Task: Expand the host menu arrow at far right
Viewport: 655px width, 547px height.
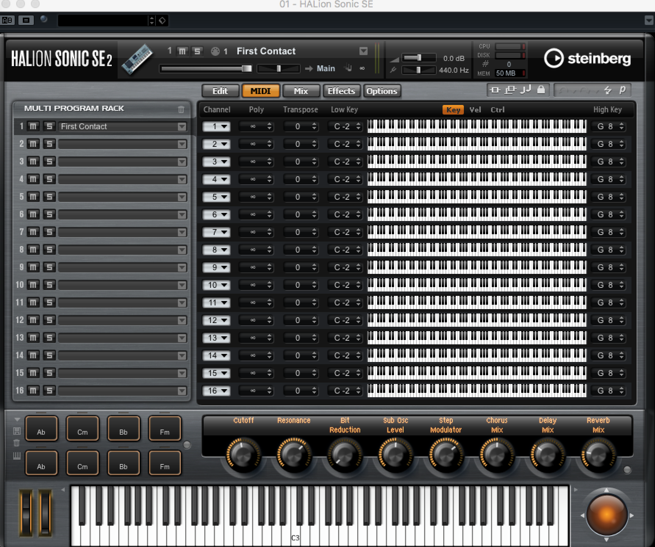Action: click(x=649, y=21)
